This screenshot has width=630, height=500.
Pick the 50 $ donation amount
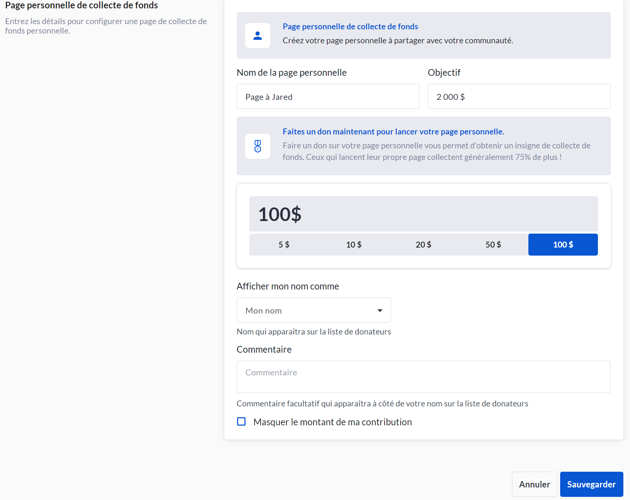coord(493,245)
